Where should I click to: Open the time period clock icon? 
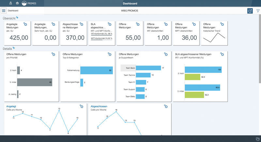coord(250,11)
